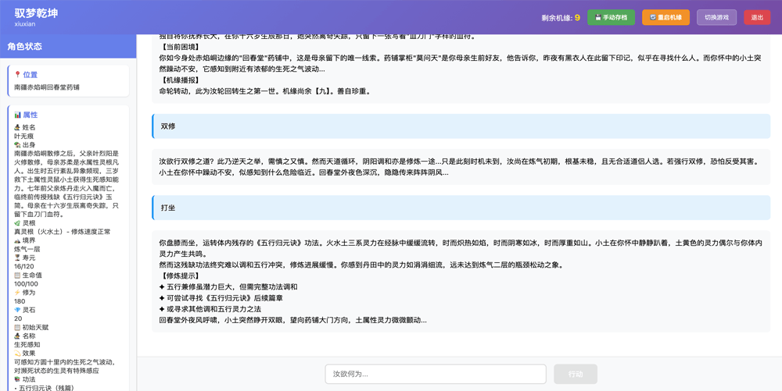Click the 驭梦乾坤 title in header
This screenshot has width=782, height=391.
click(36, 13)
